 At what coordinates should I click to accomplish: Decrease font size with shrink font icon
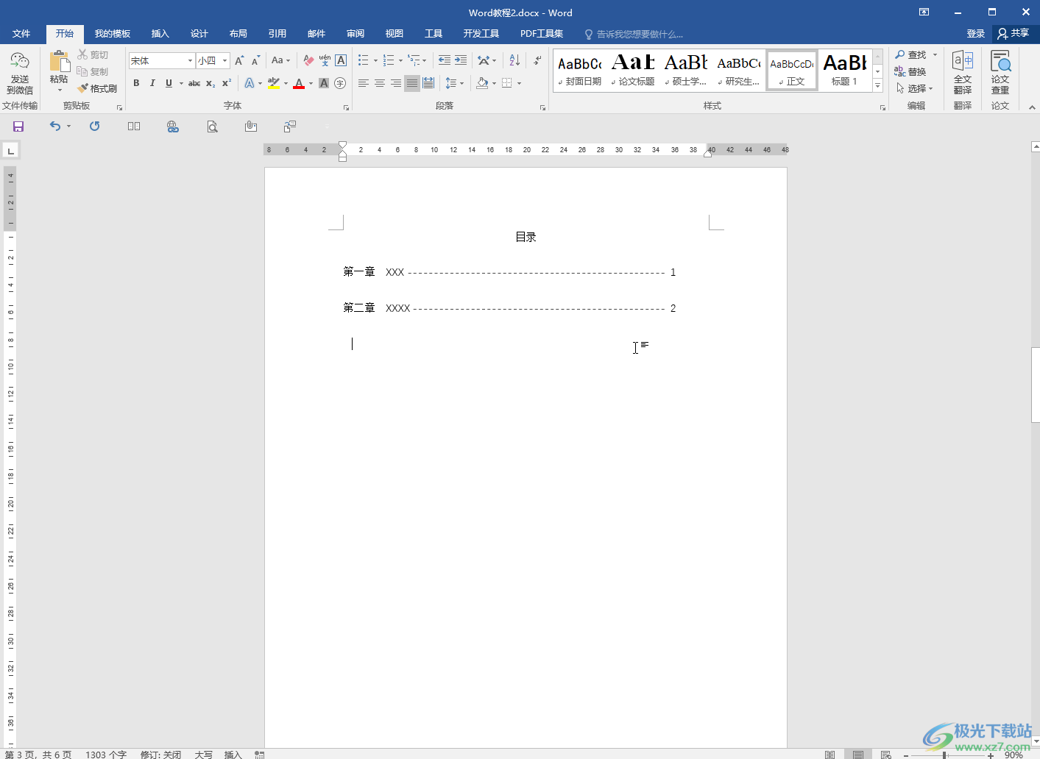tap(255, 60)
